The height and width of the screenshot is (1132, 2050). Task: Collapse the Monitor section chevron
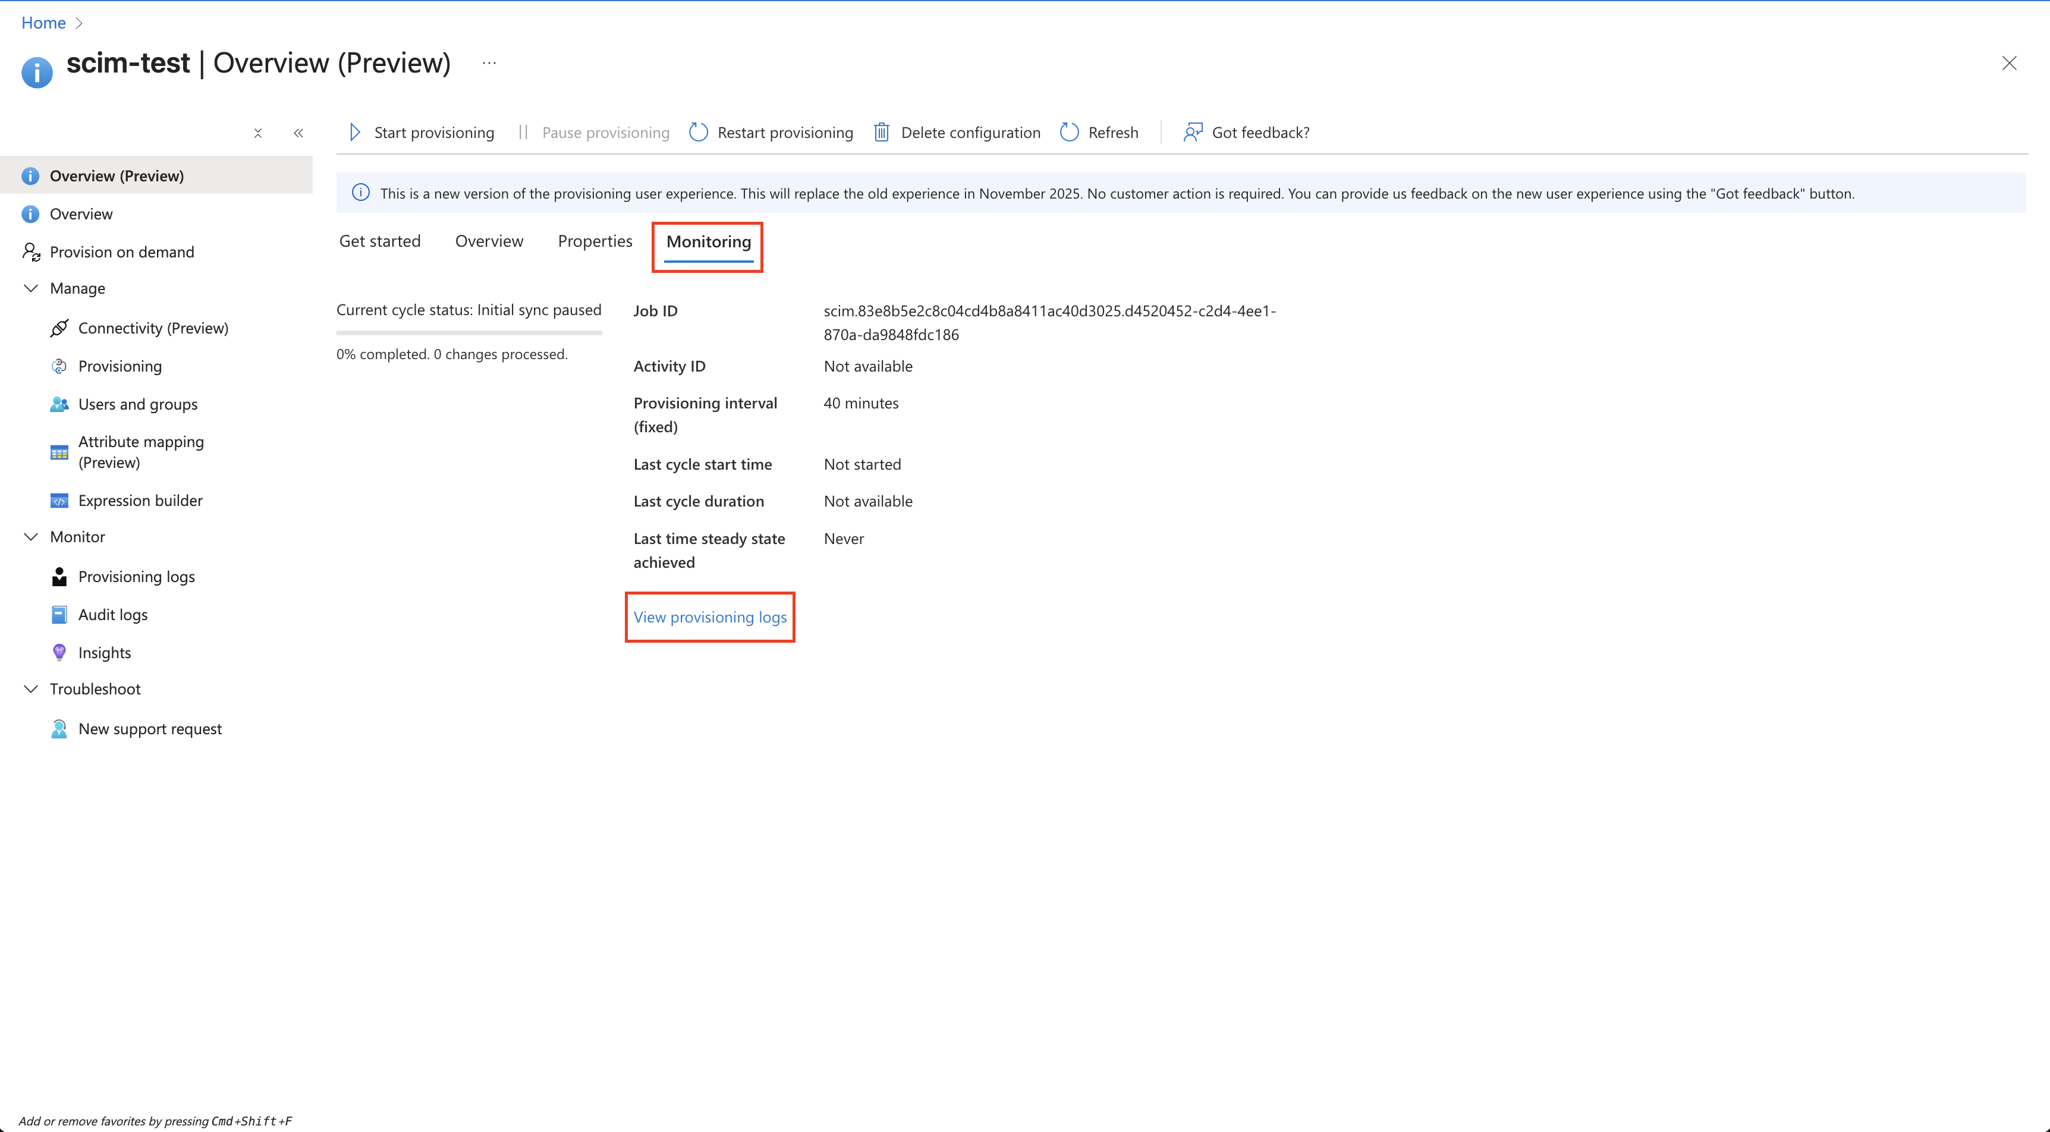coord(31,536)
